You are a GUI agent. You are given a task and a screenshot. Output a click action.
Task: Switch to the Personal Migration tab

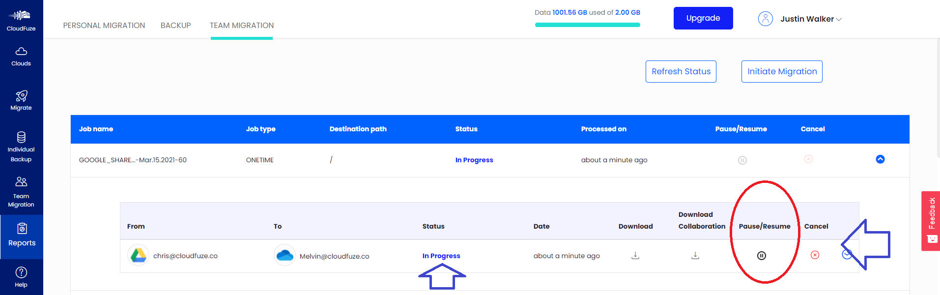click(104, 26)
